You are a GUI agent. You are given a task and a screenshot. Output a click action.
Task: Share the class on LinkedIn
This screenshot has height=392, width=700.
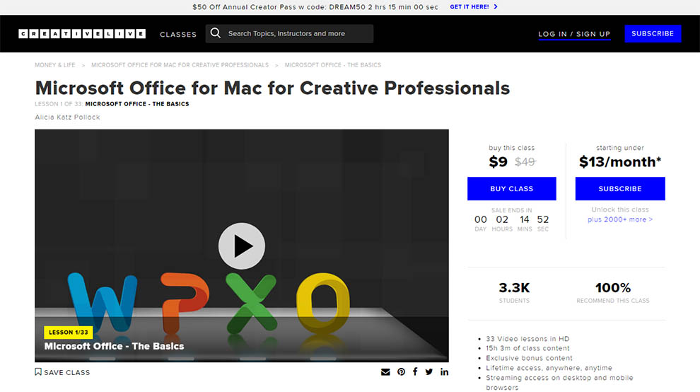tap(444, 372)
